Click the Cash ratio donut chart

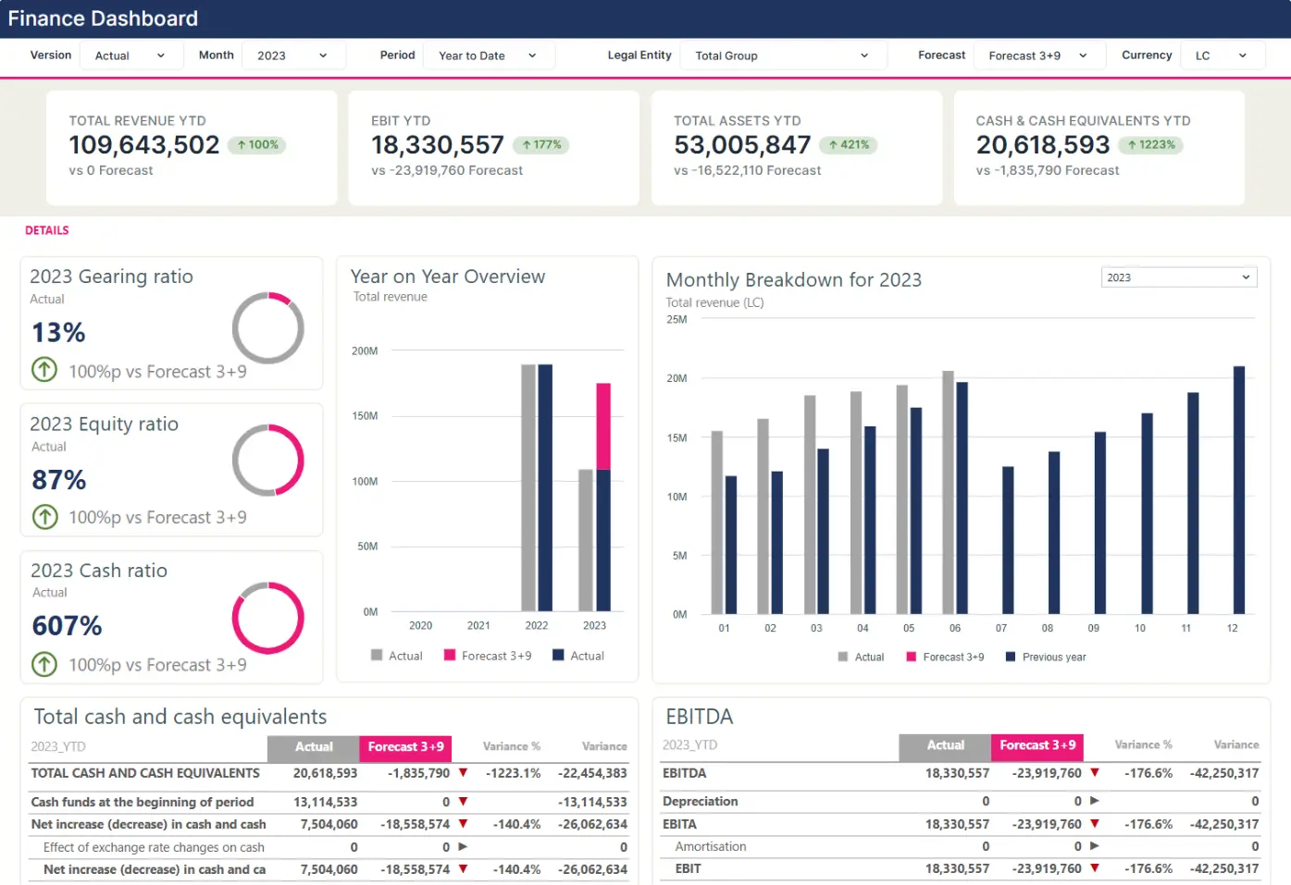pyautogui.click(x=267, y=618)
